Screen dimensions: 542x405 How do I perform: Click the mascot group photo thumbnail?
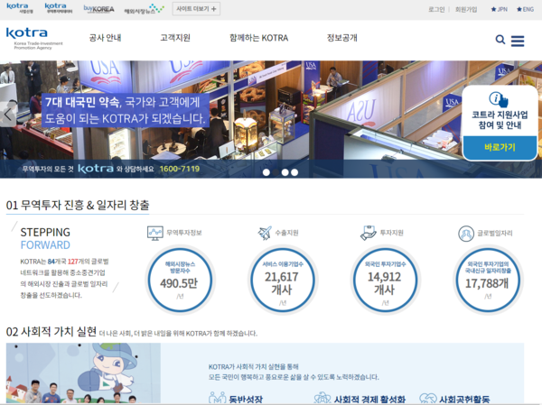[x=83, y=373]
